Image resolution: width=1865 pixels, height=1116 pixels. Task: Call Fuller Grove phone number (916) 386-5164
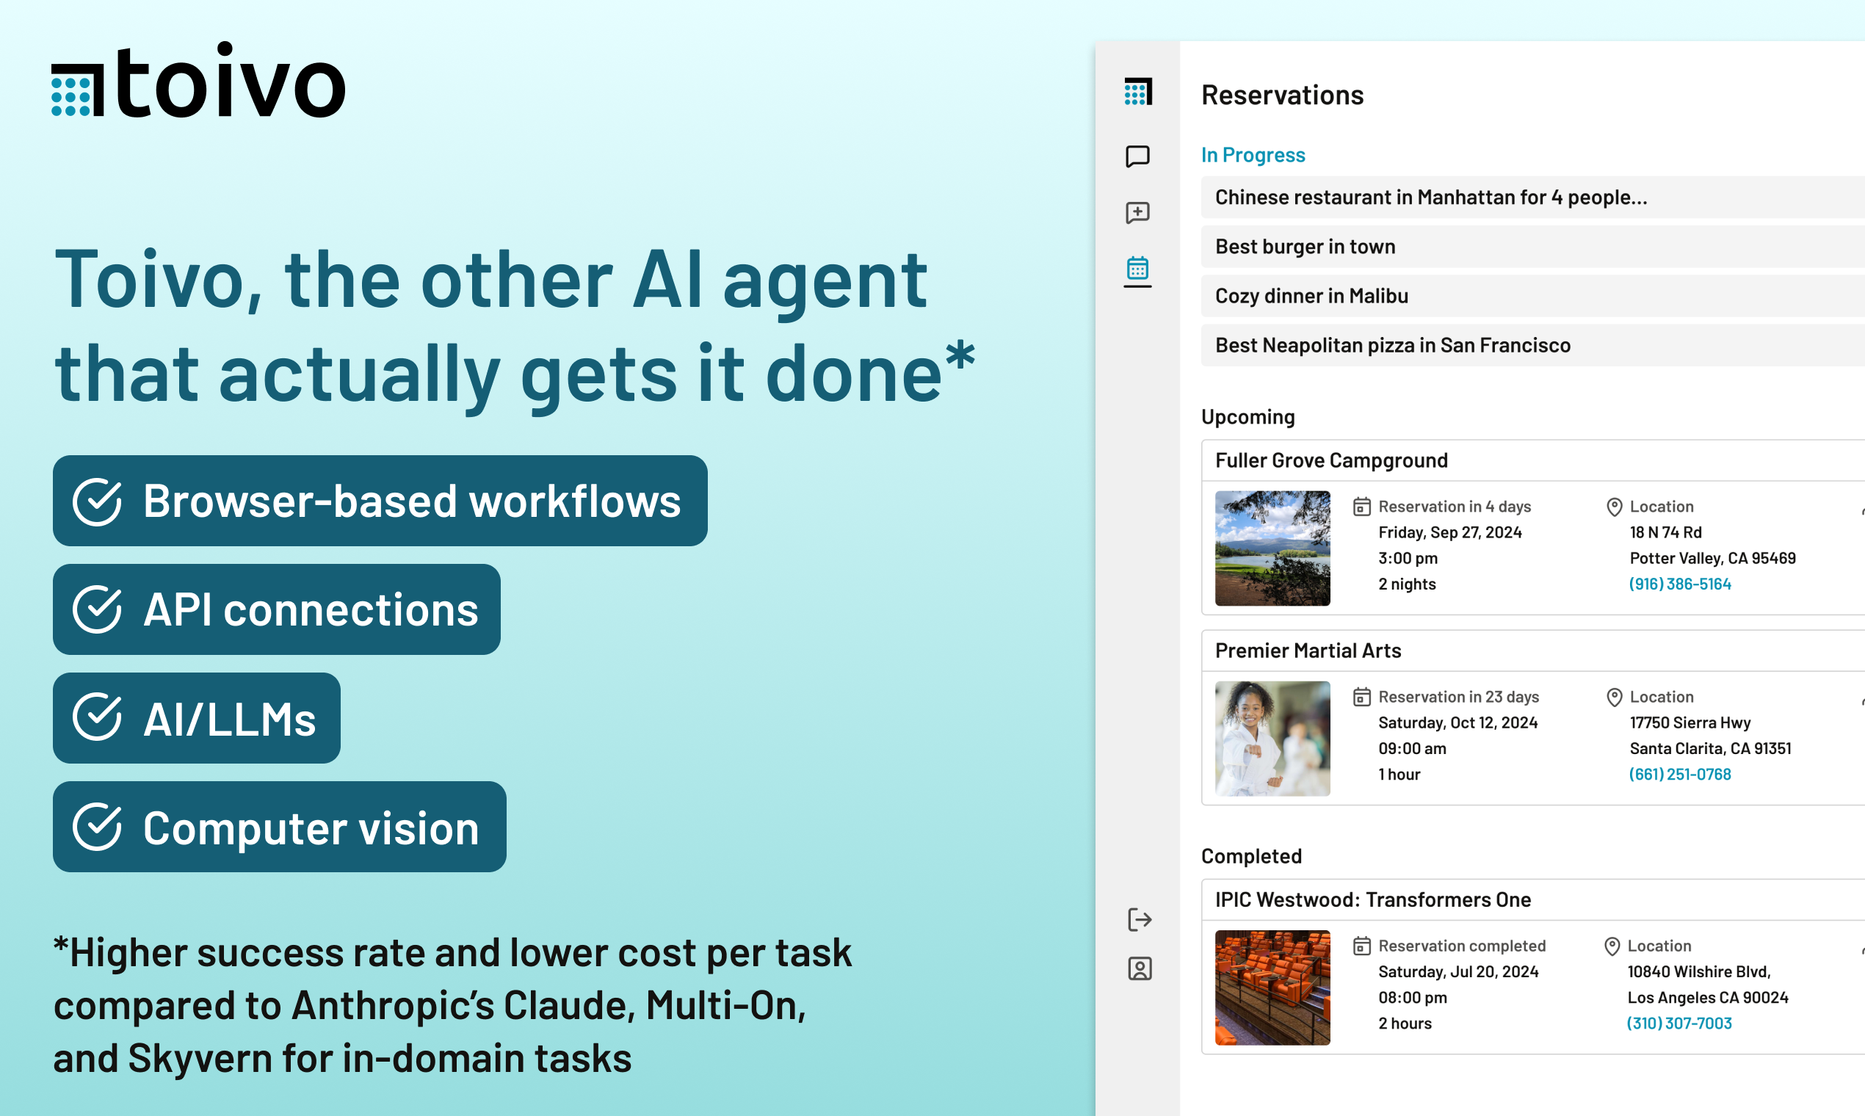[x=1680, y=584]
